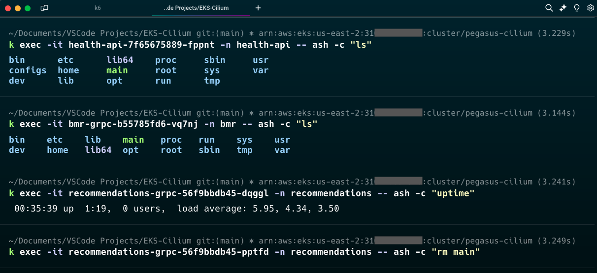Toggle the Warp Drive side panel icon
Image resolution: width=597 pixels, height=273 pixels.
tap(44, 8)
